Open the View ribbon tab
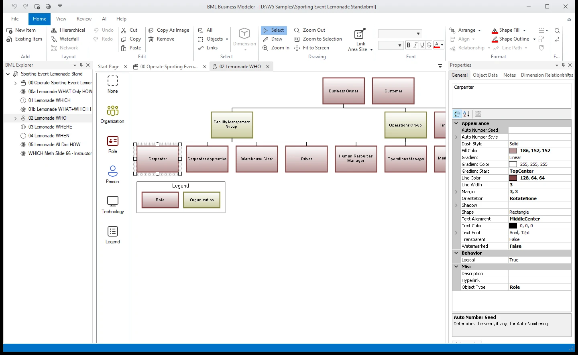578x355 pixels. click(61, 19)
